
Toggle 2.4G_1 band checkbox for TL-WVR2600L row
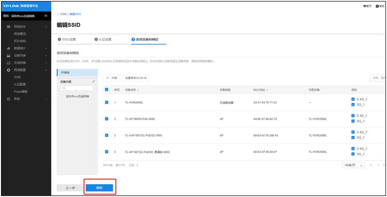(x=353, y=99)
